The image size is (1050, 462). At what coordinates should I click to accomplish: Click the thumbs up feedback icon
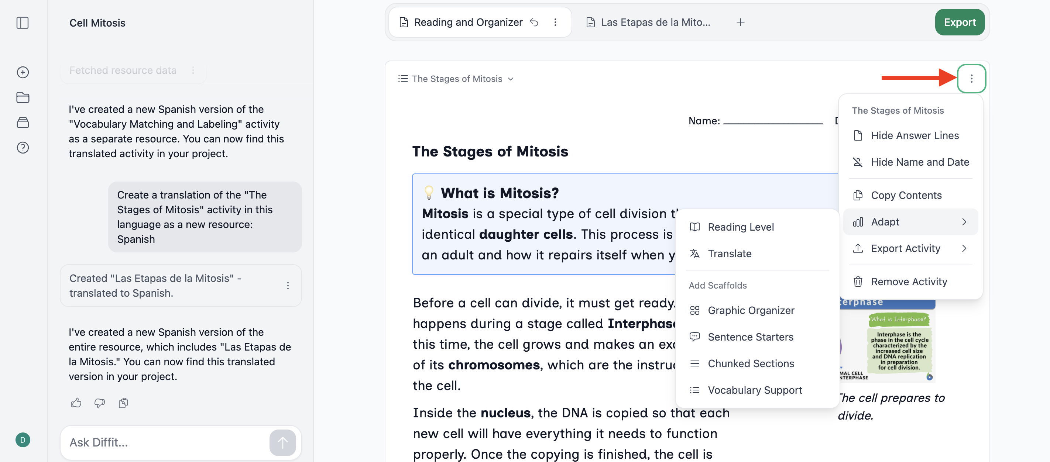[x=76, y=403]
